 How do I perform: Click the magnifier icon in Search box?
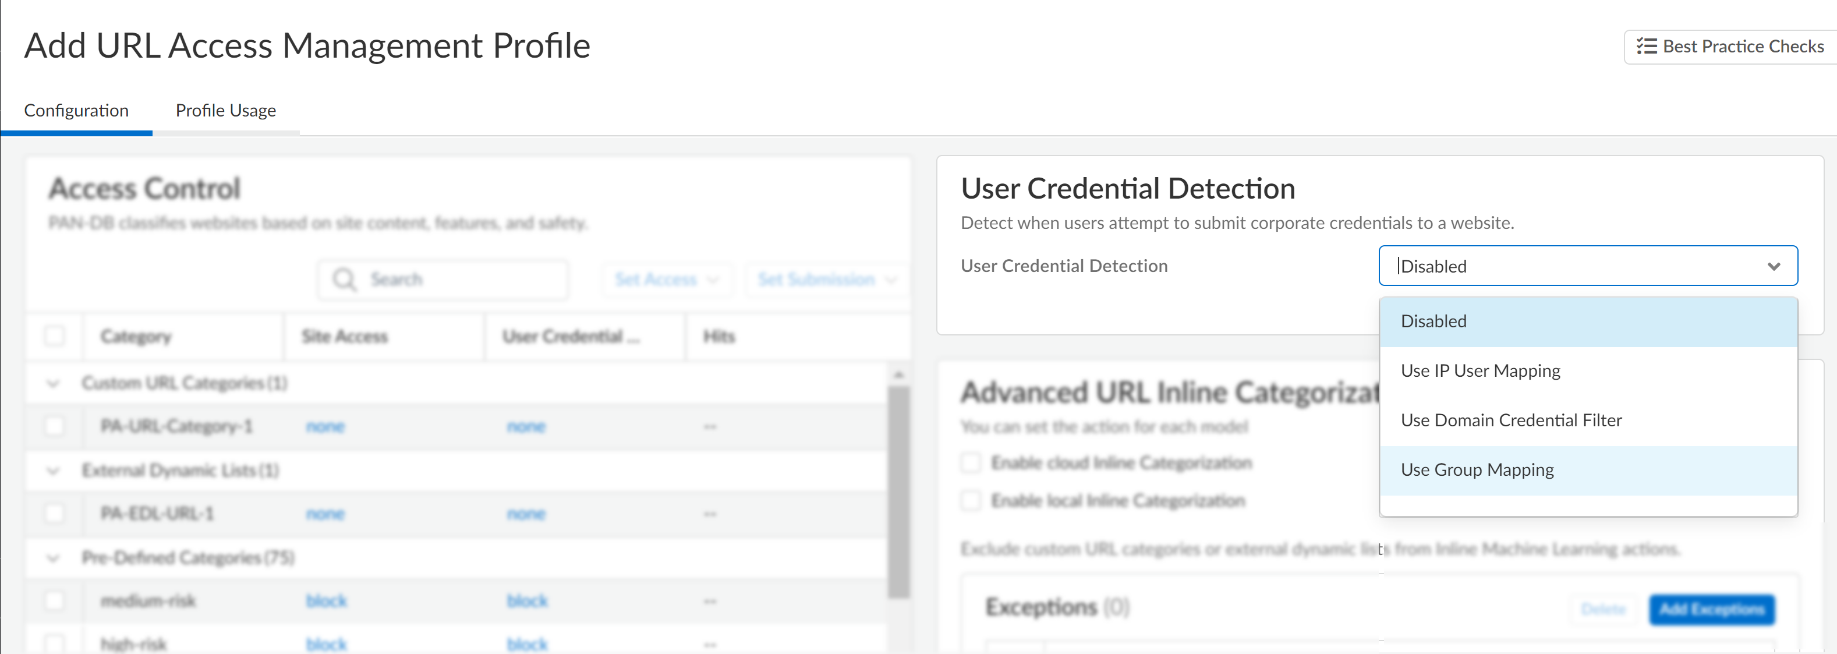point(345,280)
